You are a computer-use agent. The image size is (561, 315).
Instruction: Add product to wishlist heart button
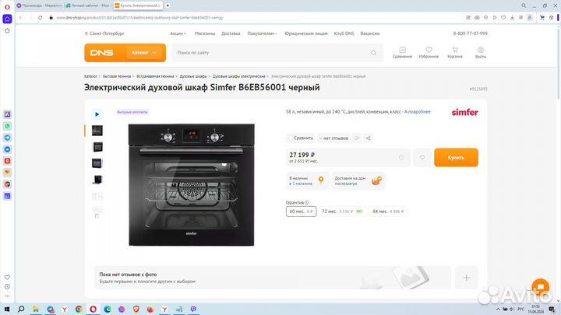422,157
